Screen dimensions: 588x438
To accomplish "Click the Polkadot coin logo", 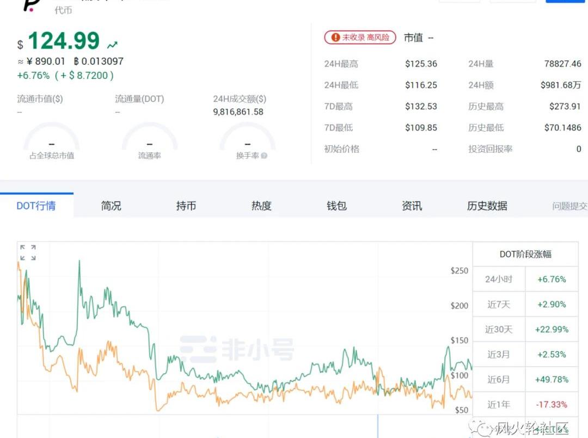I will [30, 5].
